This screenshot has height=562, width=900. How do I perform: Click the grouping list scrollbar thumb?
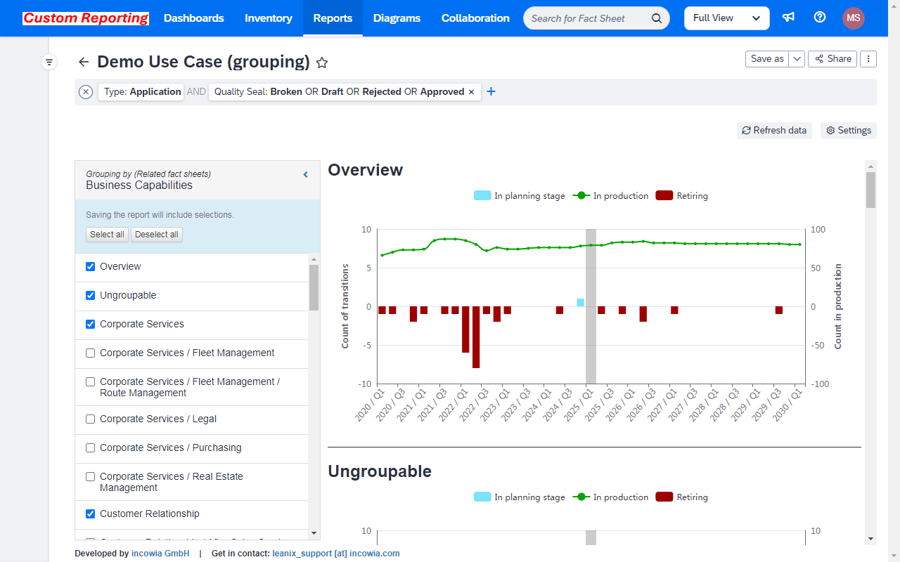pos(314,287)
